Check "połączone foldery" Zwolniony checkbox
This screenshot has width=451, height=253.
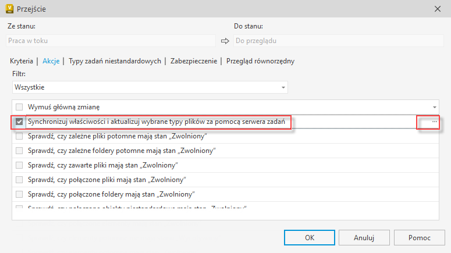[x=20, y=194]
